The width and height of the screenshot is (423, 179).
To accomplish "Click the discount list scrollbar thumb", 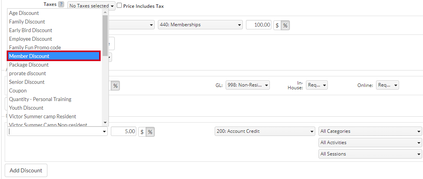I will tap(105, 35).
